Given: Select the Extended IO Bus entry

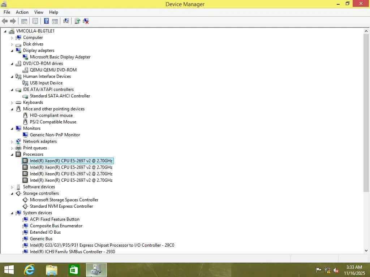Looking at the screenshot, I should (x=45, y=232).
